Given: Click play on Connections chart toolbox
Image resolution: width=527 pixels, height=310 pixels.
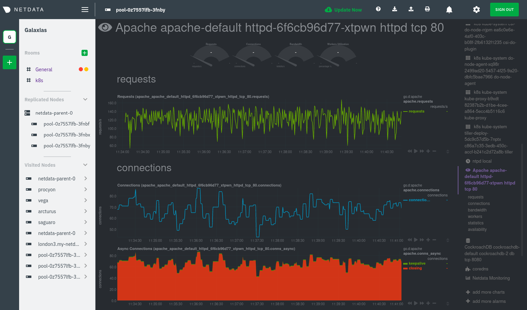Looking at the screenshot, I should point(416,240).
